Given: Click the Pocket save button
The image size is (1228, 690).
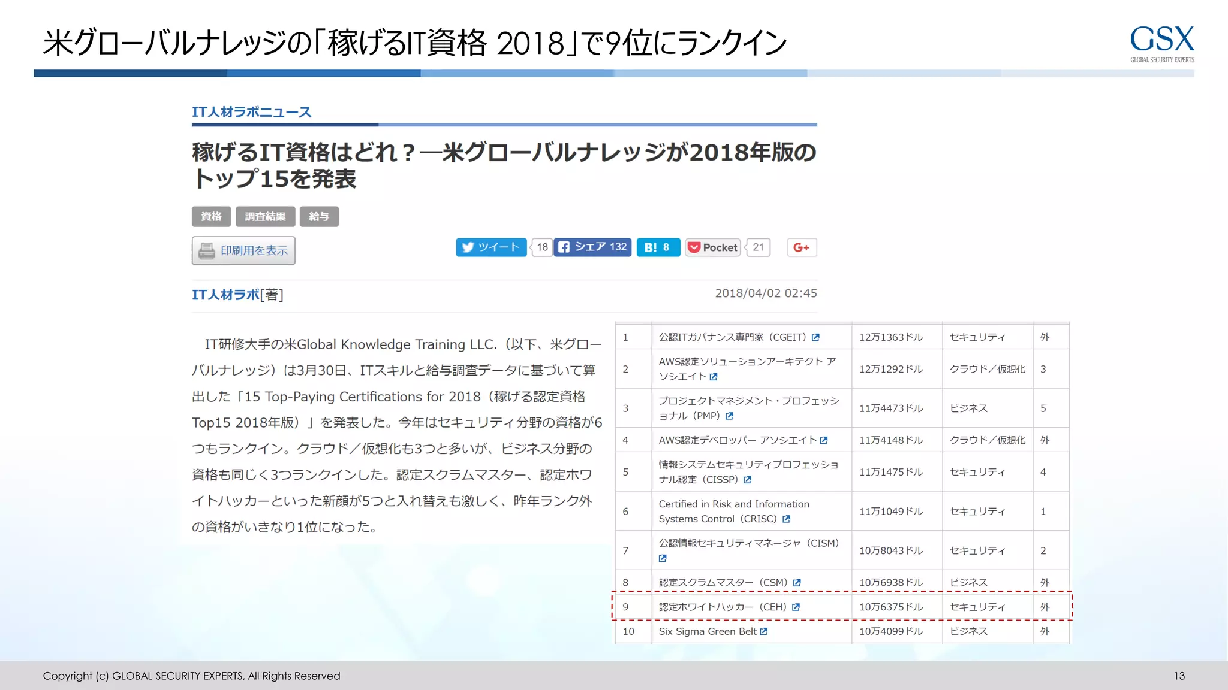Looking at the screenshot, I should pos(712,247).
